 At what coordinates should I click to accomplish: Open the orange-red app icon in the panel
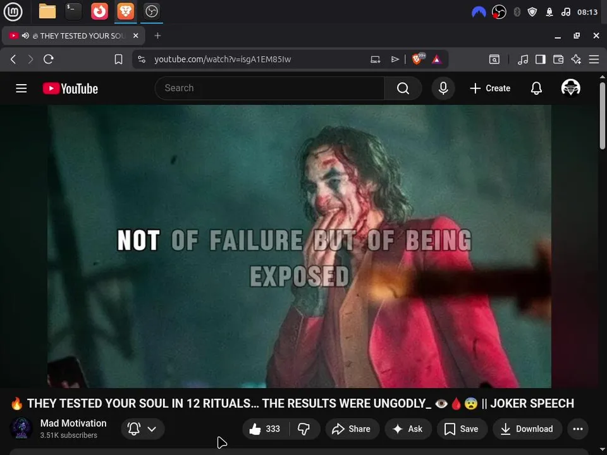(99, 11)
